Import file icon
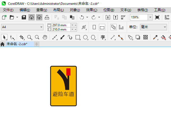The width and height of the screenshot is (171, 123). tap(108, 17)
